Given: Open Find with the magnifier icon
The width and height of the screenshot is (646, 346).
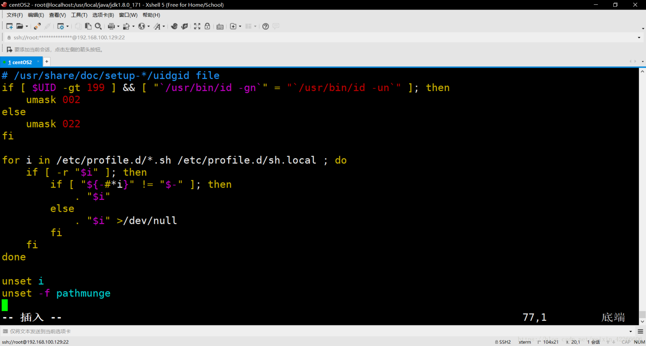Looking at the screenshot, I should pyautogui.click(x=98, y=26).
